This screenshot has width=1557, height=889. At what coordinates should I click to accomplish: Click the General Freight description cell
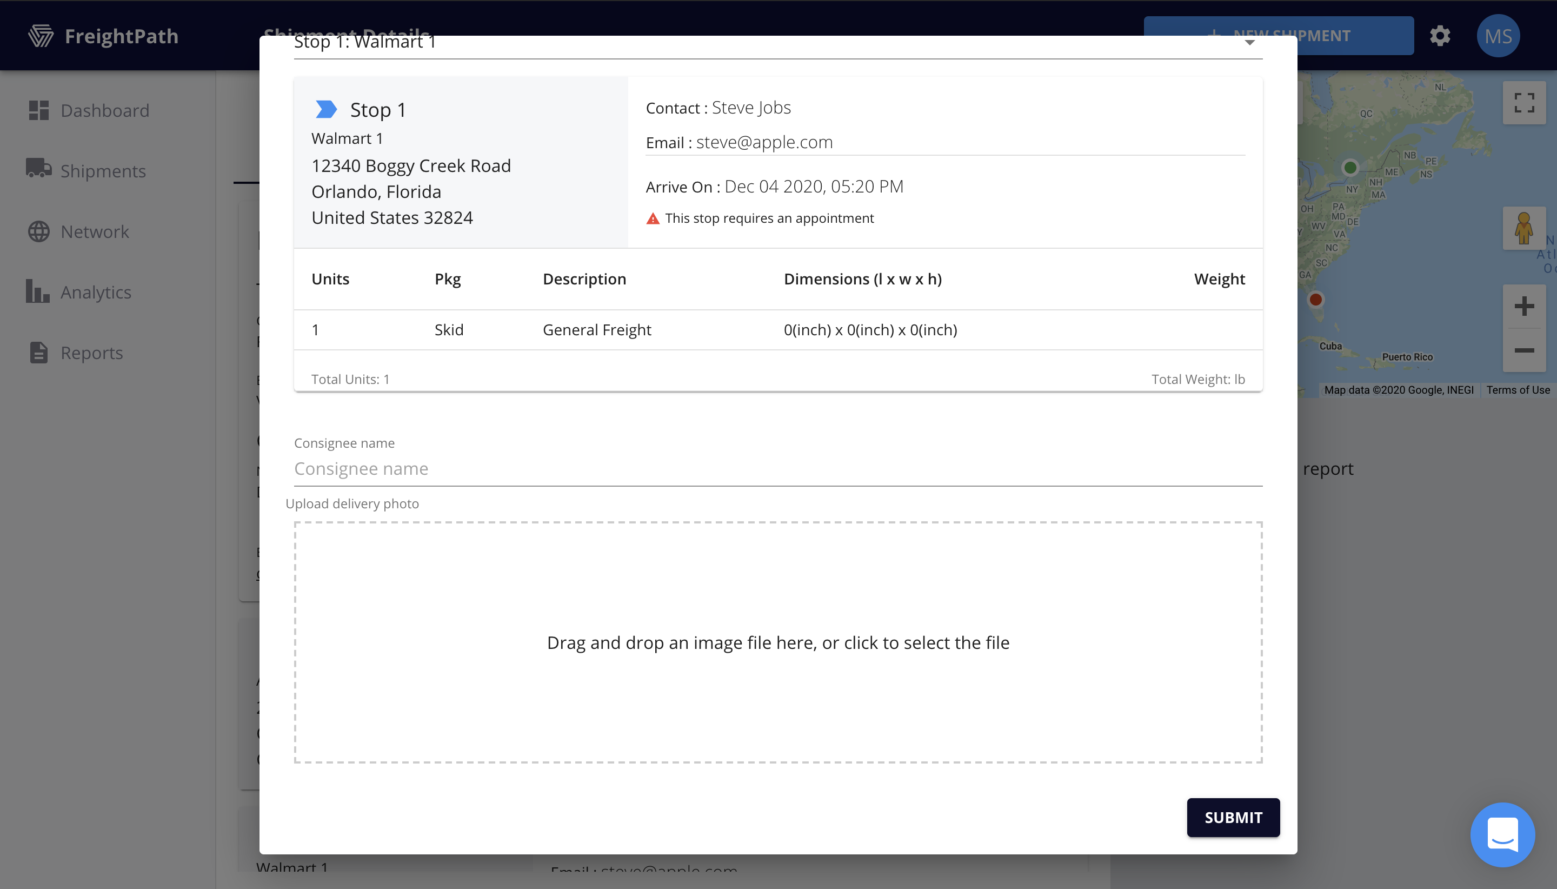[x=597, y=330]
